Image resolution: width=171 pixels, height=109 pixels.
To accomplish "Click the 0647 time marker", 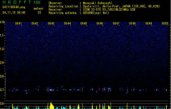I will point(116,23).
